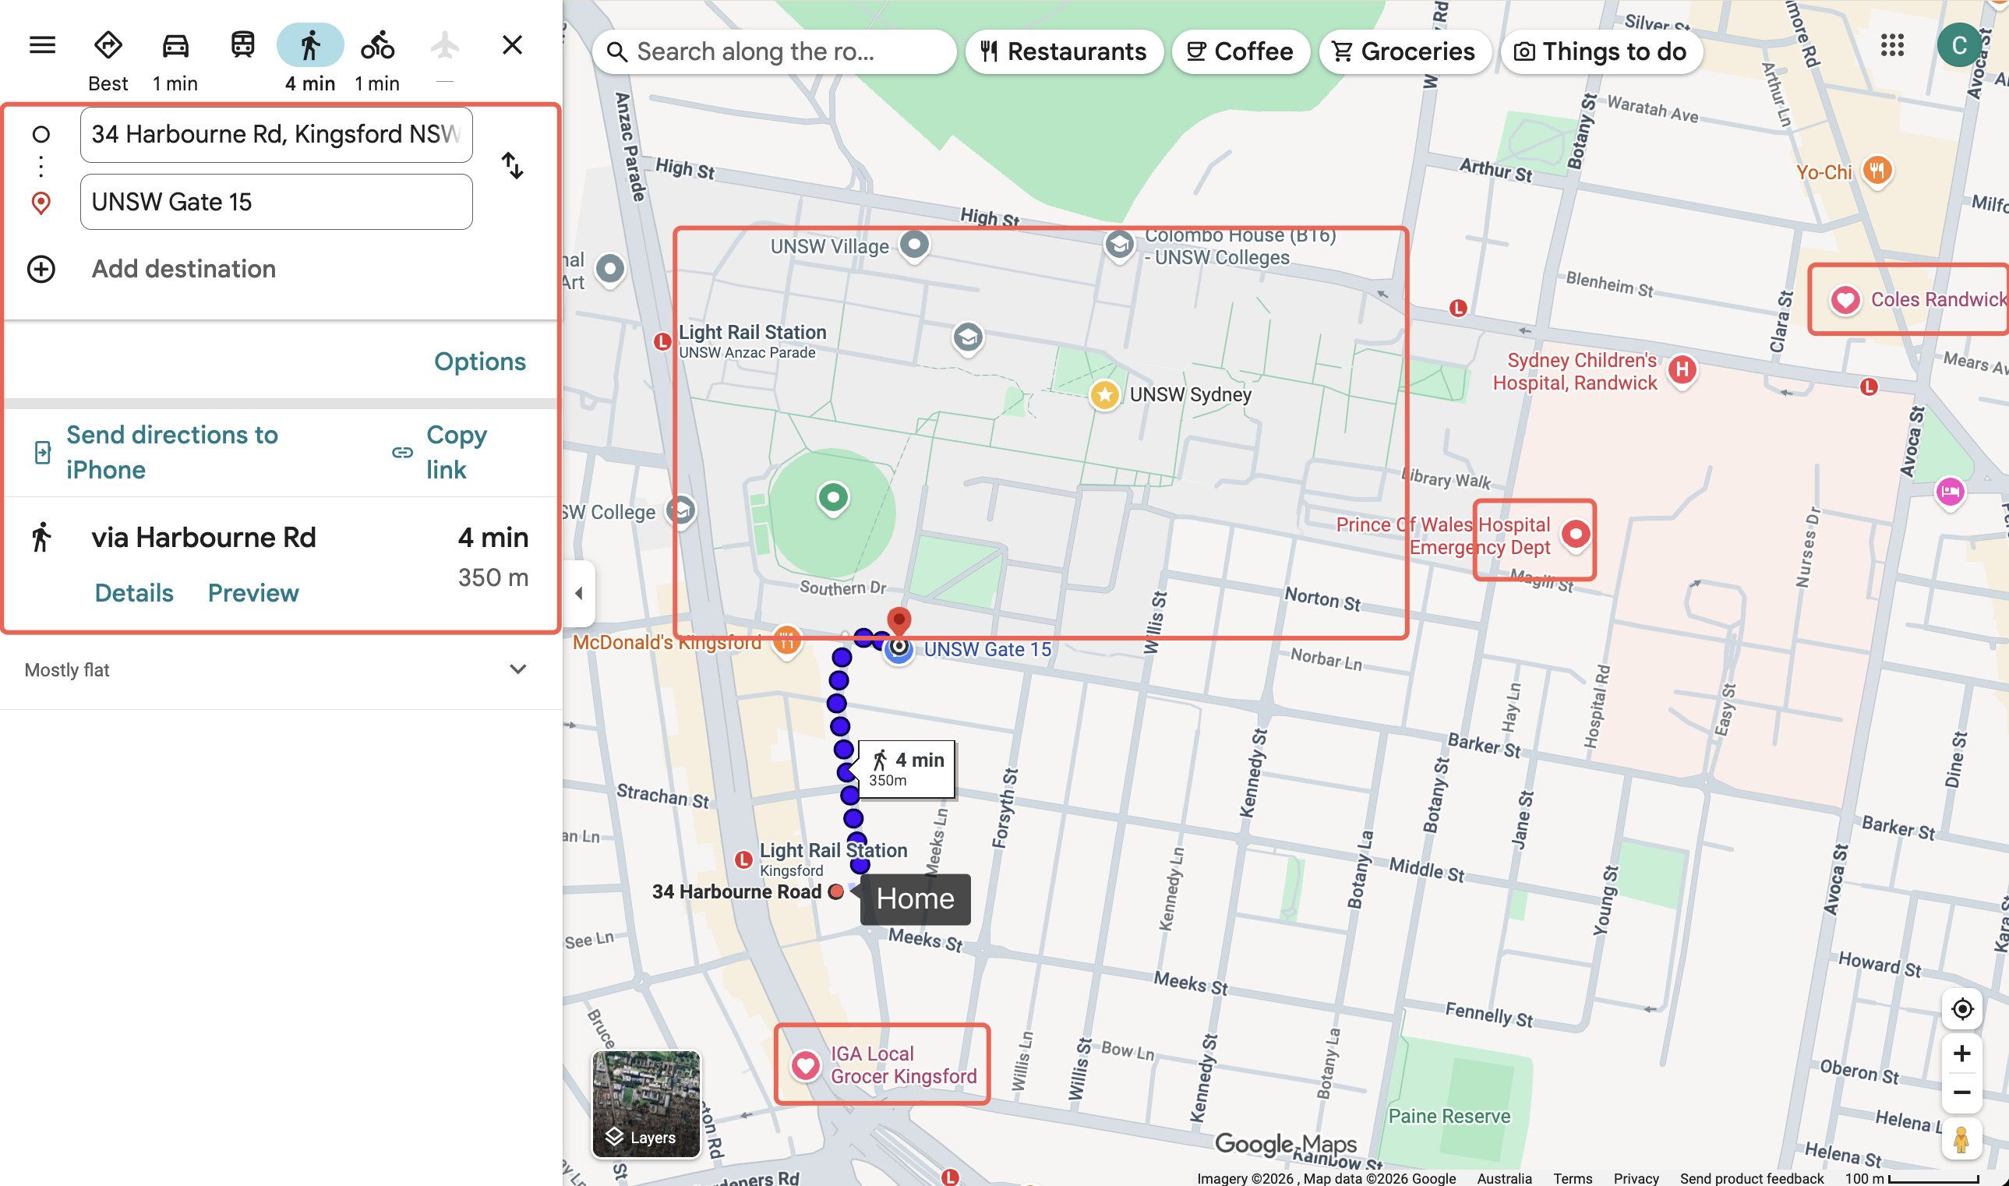Switch to Cycling travel mode

coord(377,60)
